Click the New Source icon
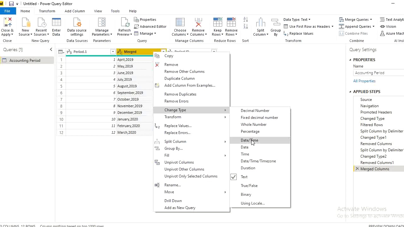 coord(26,23)
